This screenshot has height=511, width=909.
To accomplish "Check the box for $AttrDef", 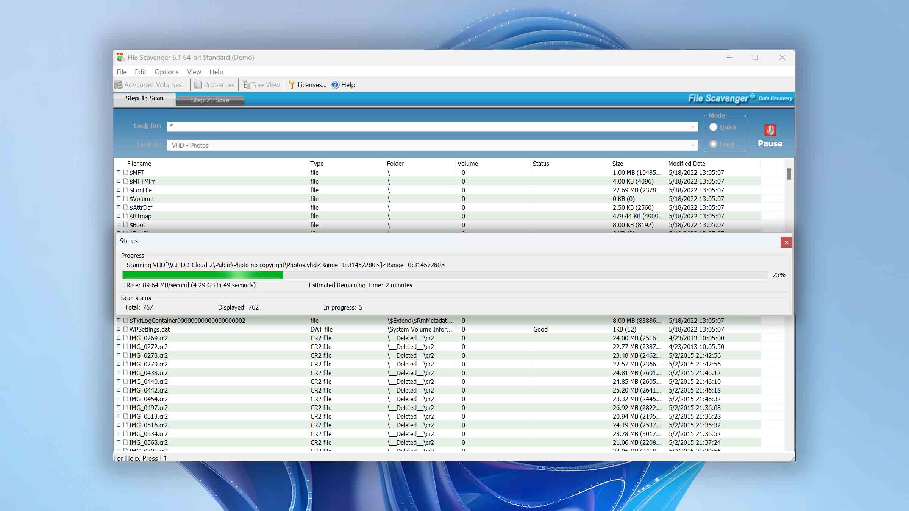I will click(x=119, y=207).
